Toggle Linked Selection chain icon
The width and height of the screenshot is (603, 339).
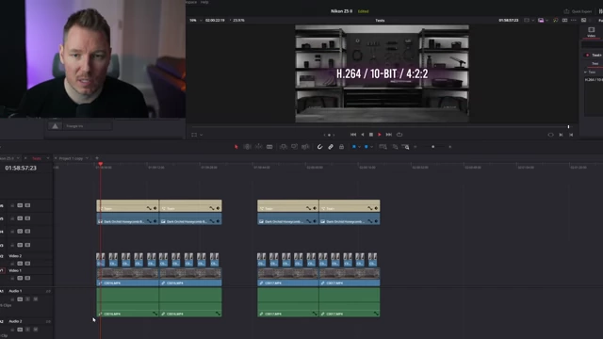point(331,147)
